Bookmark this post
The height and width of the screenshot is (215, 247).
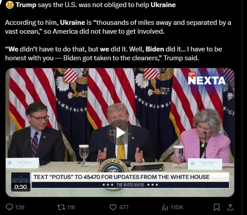tap(216, 207)
